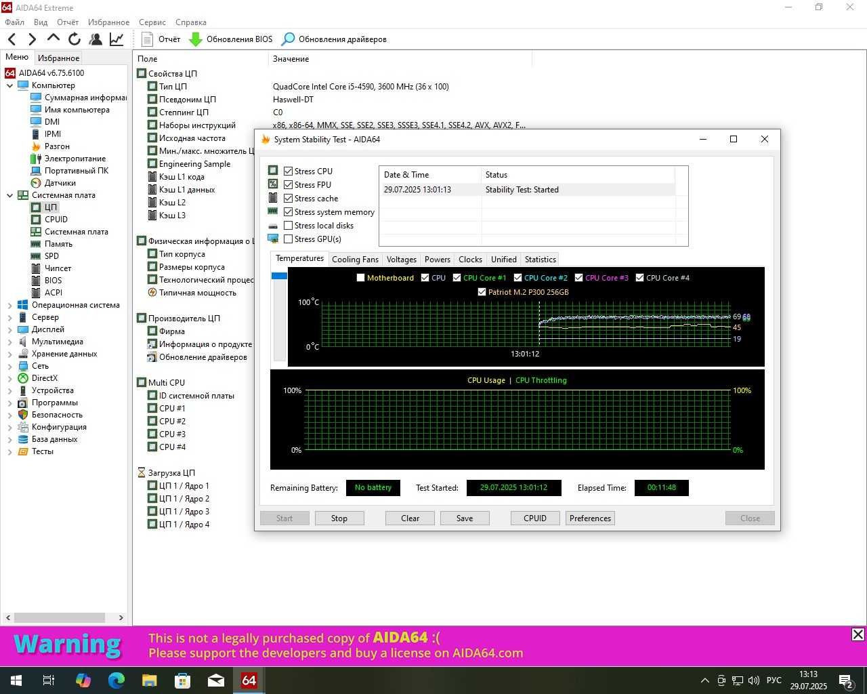Expand the Операционная система tree node

tap(9, 305)
